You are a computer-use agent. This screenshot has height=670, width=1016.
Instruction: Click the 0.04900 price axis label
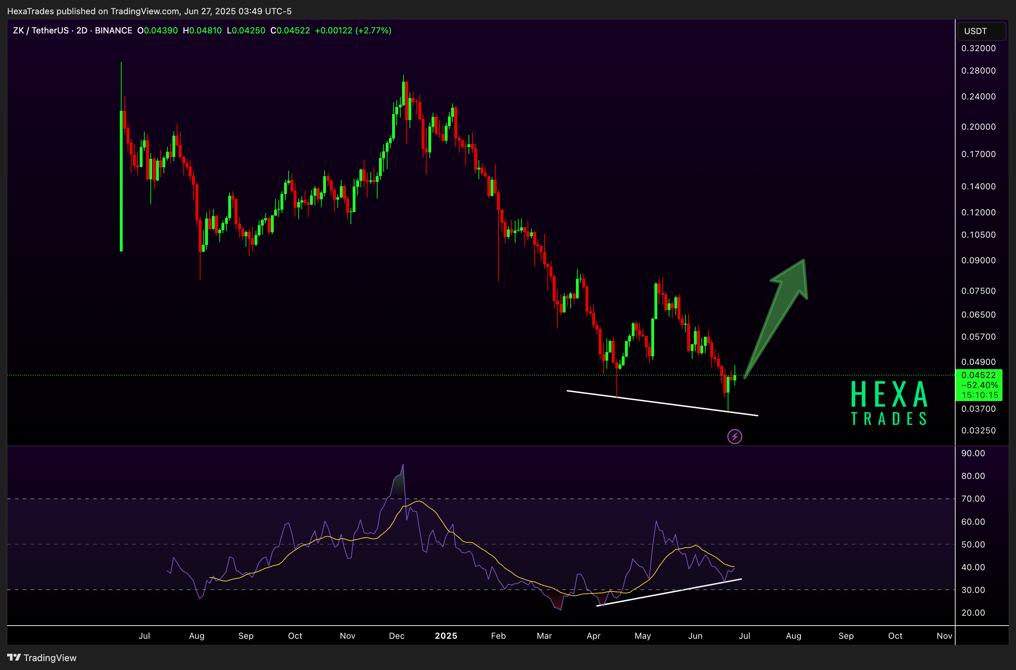tap(978, 362)
